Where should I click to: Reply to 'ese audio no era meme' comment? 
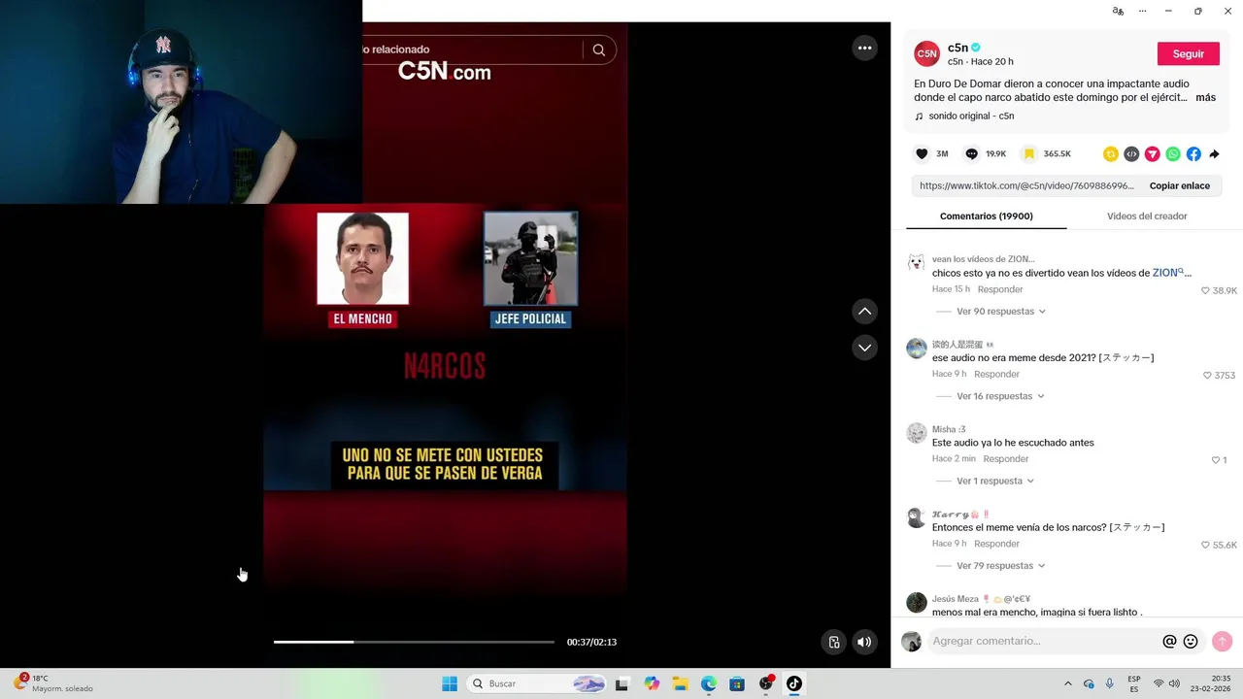[x=996, y=375]
